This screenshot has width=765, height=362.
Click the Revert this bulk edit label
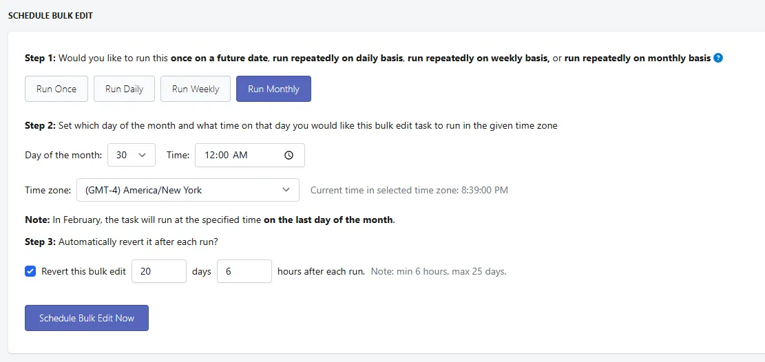(x=84, y=271)
